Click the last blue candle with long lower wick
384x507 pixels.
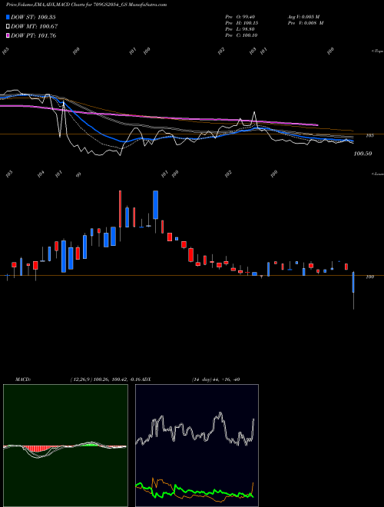(x=353, y=282)
